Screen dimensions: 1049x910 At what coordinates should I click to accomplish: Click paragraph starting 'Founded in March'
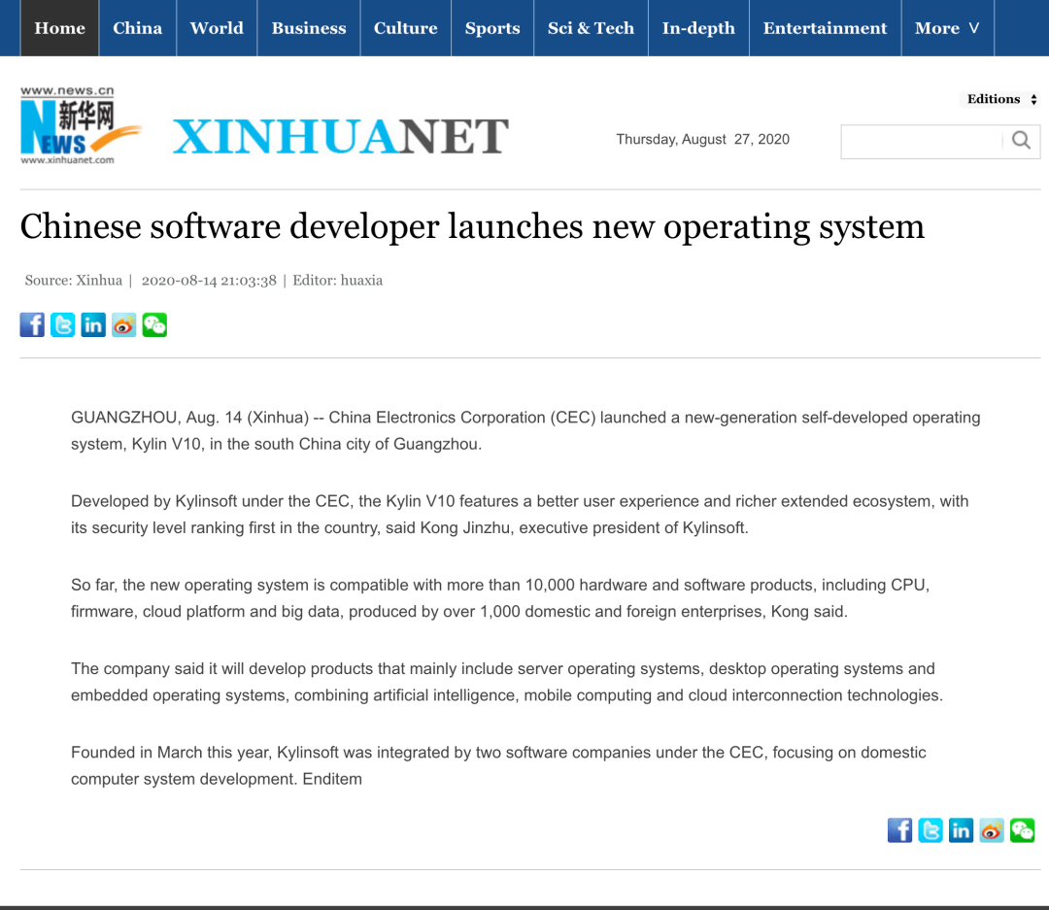[498, 765]
